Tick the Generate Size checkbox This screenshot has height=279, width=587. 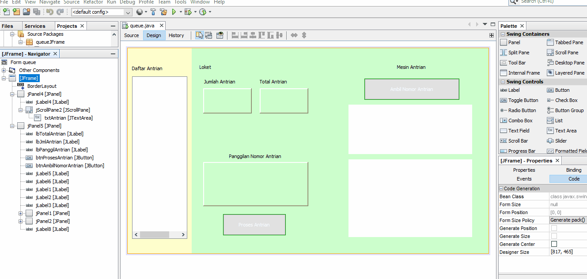pos(553,236)
